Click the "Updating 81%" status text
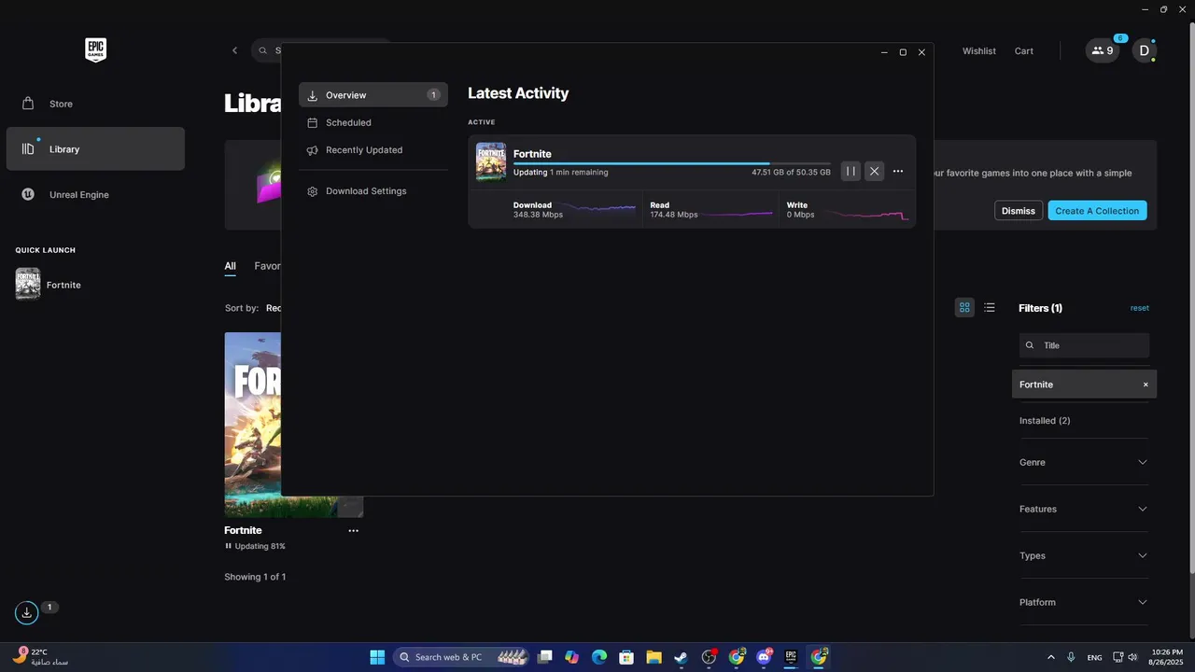This screenshot has height=672, width=1195. 260,546
